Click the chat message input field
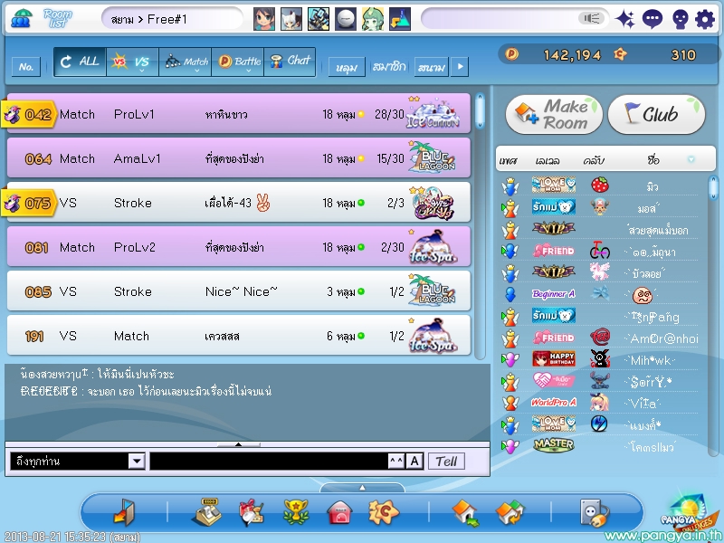 [x=269, y=461]
